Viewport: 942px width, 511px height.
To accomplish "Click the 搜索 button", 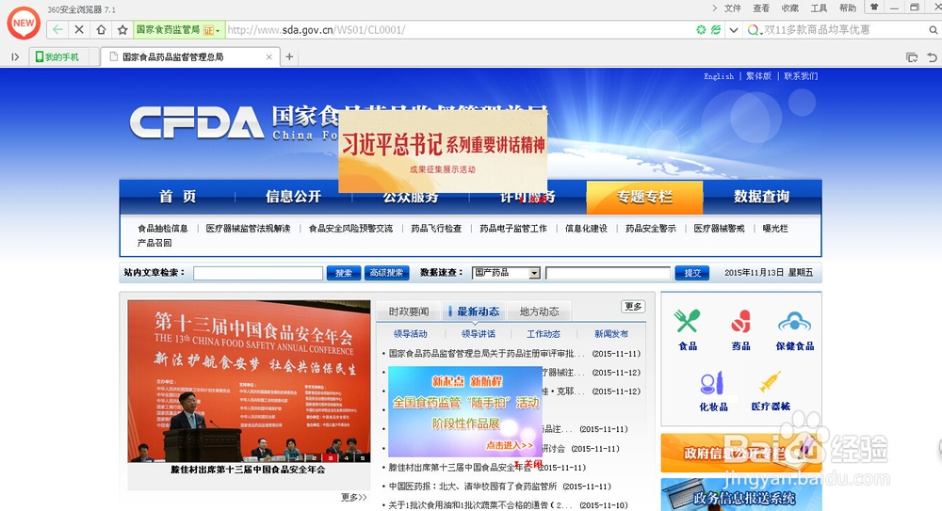I will 344,273.
